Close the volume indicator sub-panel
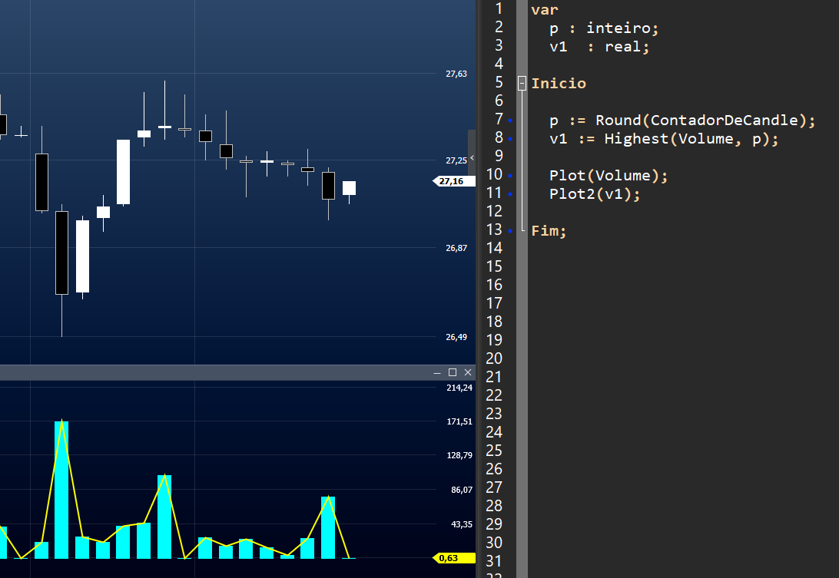This screenshot has width=839, height=578. (468, 372)
